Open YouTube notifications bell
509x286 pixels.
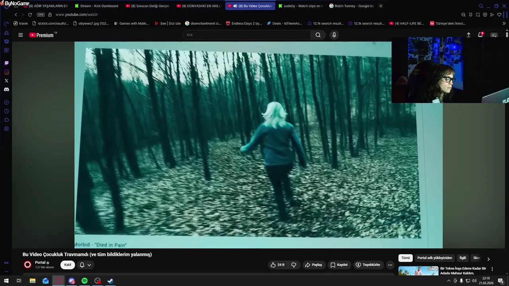point(480,35)
